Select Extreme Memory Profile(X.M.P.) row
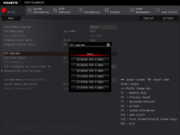 [25, 80]
